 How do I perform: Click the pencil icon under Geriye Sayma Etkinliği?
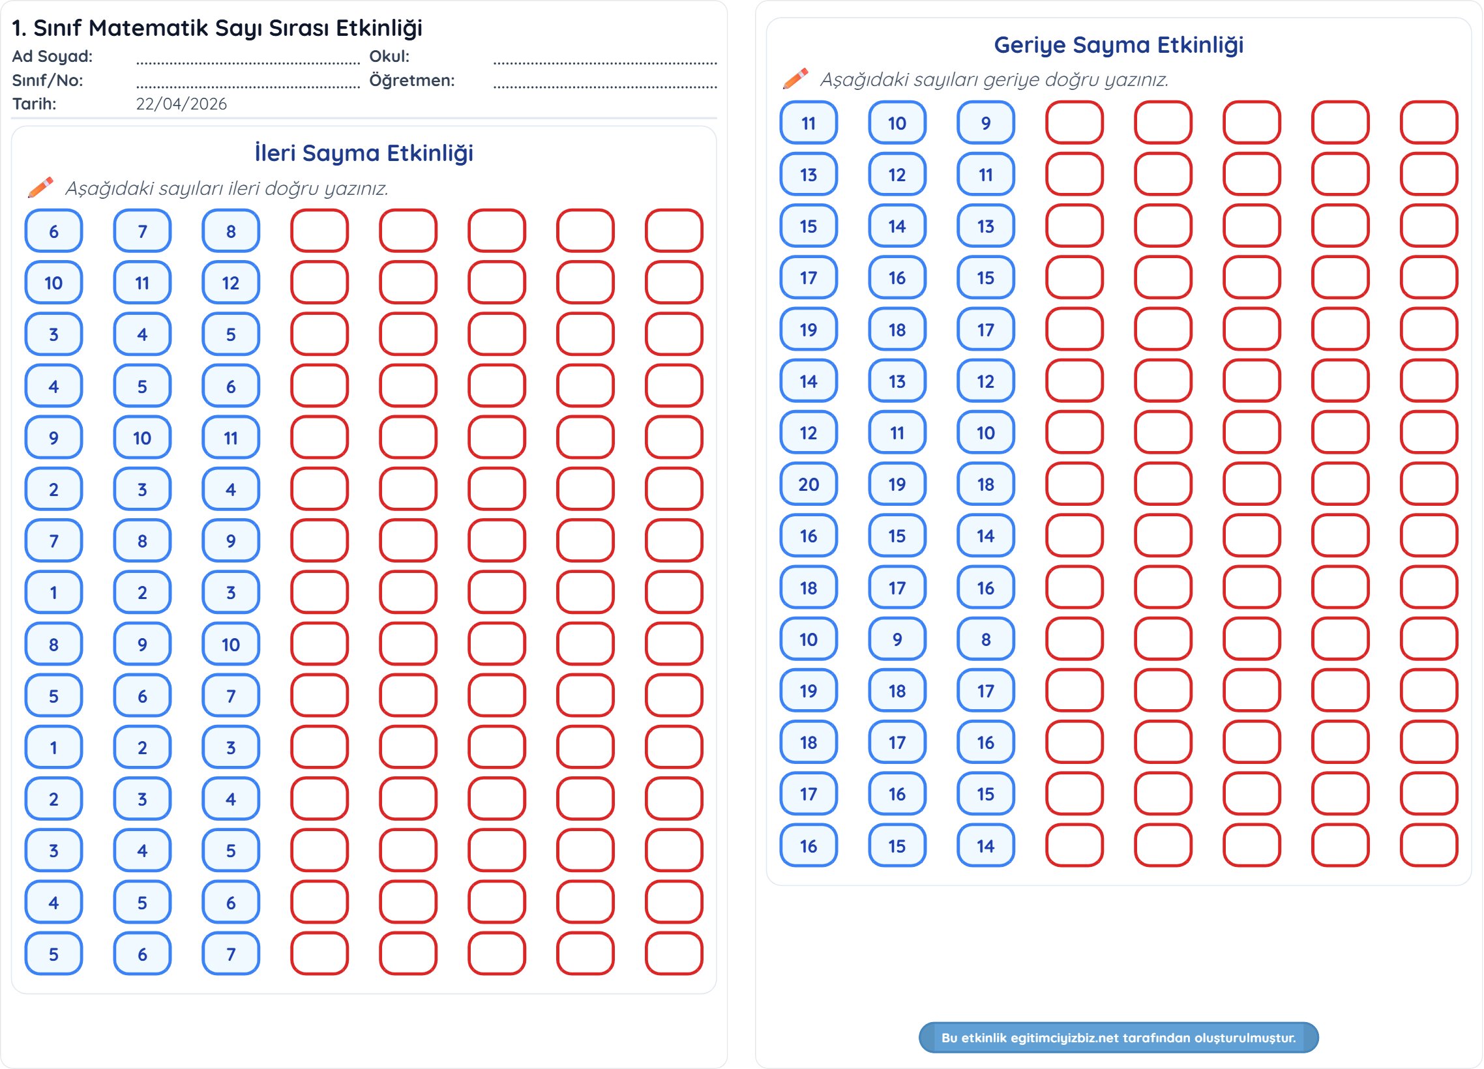click(795, 79)
